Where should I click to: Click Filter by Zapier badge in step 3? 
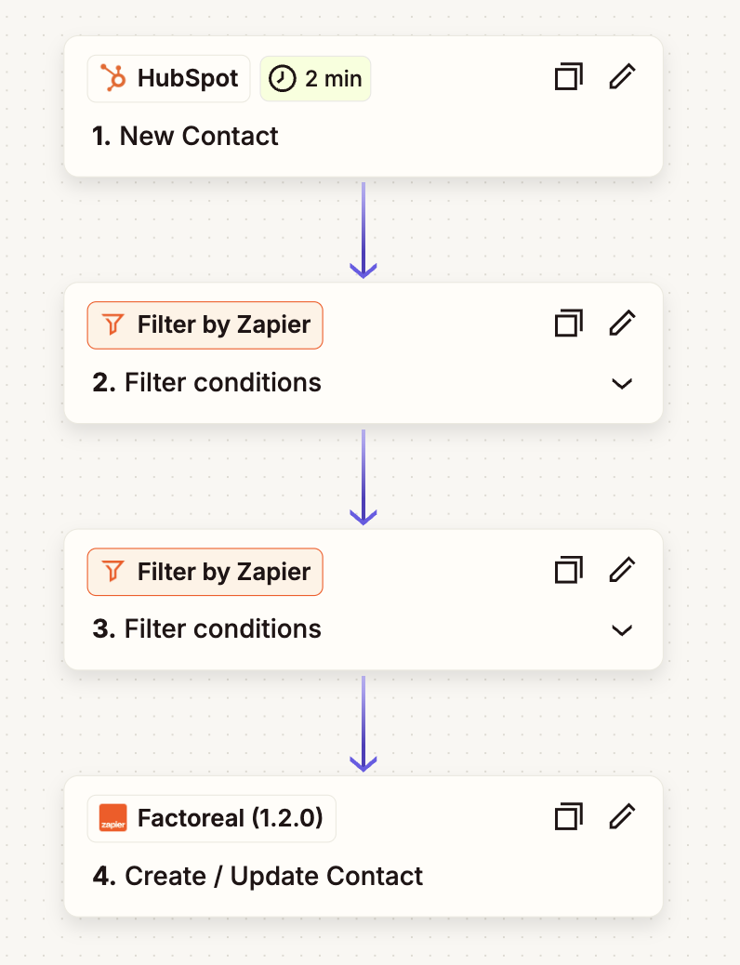tap(205, 572)
